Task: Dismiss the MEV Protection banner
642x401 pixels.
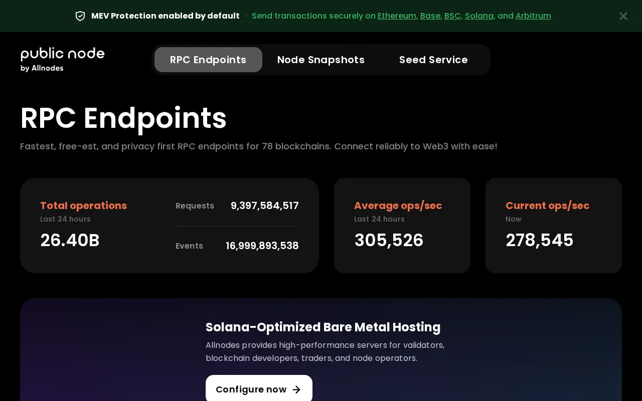Action: point(623,16)
